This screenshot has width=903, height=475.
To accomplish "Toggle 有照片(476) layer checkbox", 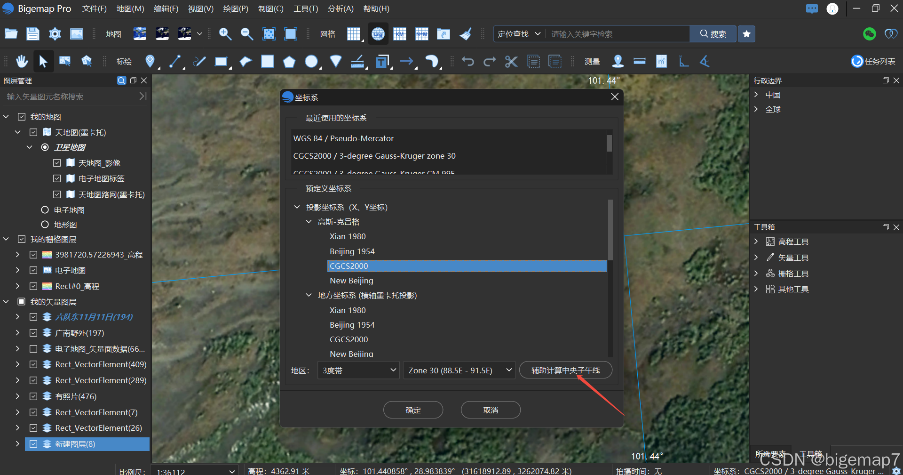I will coord(33,396).
